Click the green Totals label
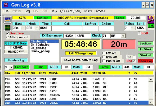This screenshot has width=156, height=106. click(x=104, y=67)
